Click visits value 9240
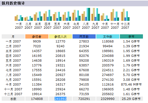The image size is (148, 103). [60, 46]
